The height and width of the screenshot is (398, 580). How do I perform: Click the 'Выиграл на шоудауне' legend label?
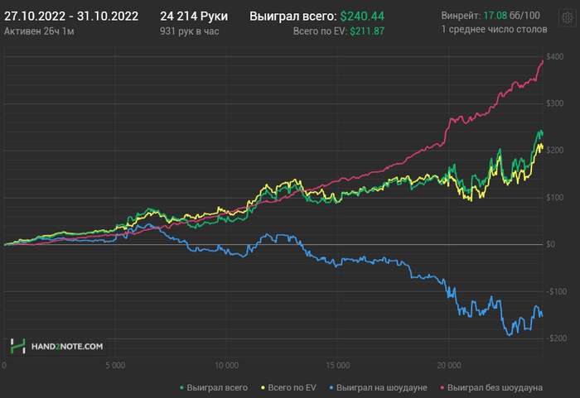[x=382, y=387]
